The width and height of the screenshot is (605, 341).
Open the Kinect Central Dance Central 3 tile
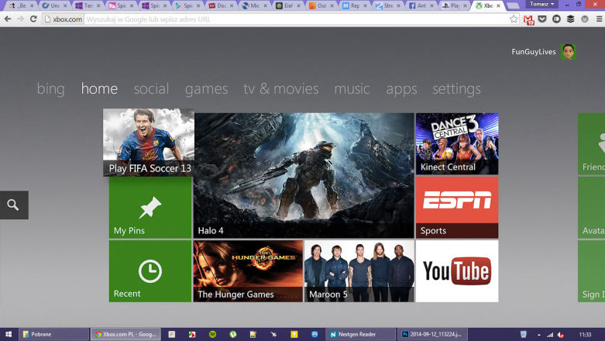(457, 143)
